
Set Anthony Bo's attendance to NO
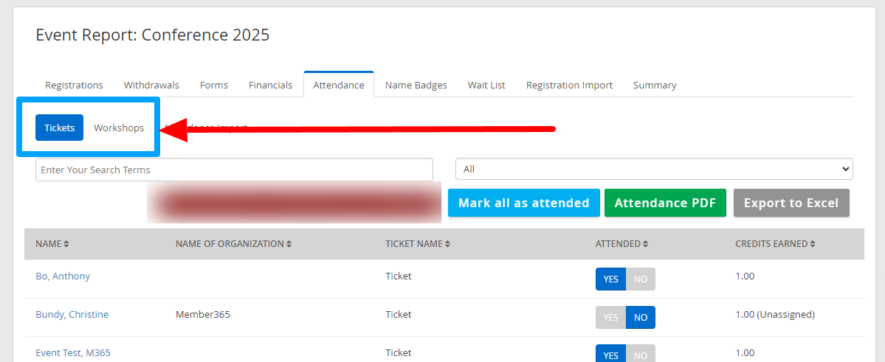[640, 279]
